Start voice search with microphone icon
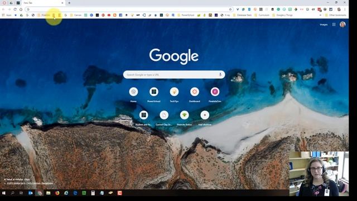 tap(220, 74)
